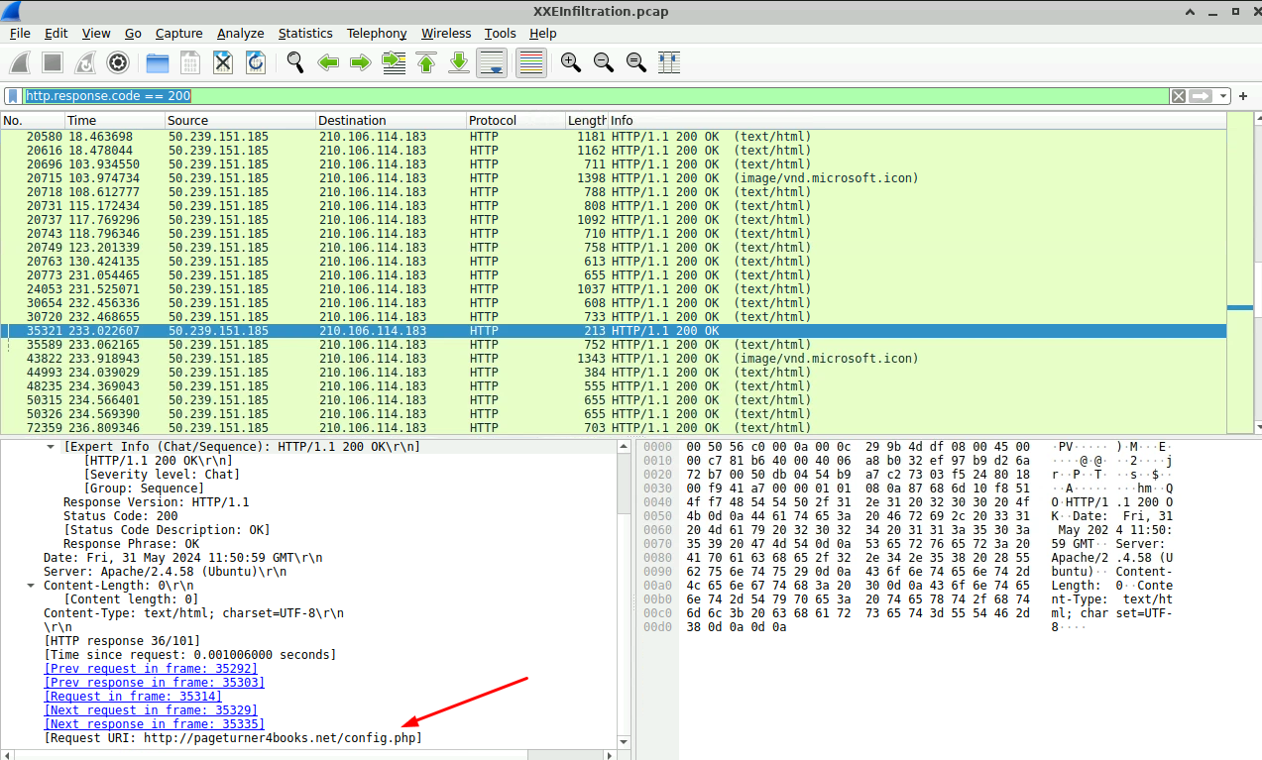
Task: Open the Capture menu
Action: point(178,33)
